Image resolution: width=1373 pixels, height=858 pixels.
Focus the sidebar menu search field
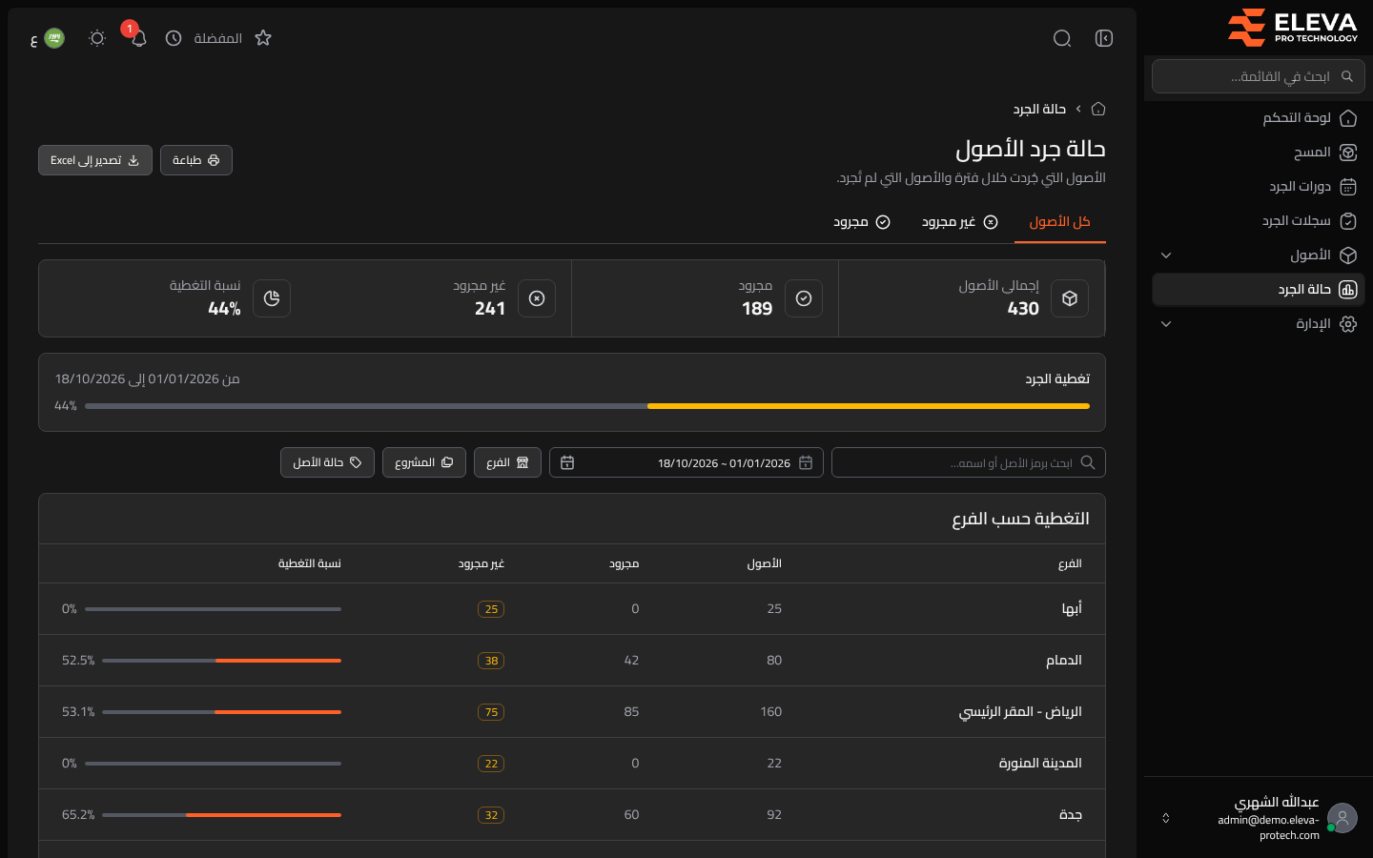click(1259, 76)
